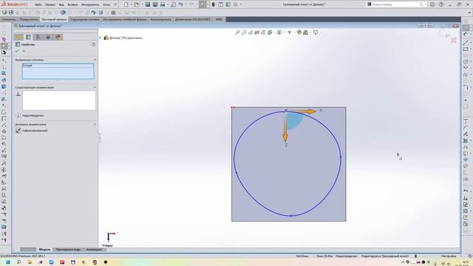The image size is (473, 266).
Task: Switch to MBD ribbon tab
Action: (219, 19)
